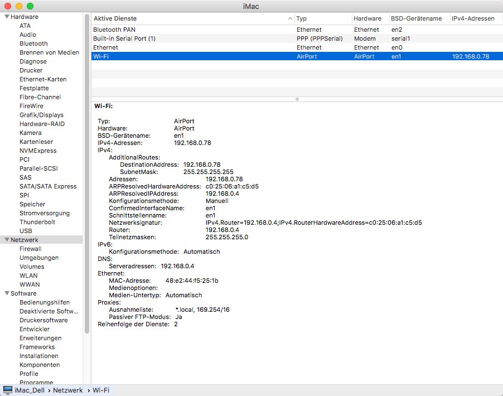The image size is (503, 396).
Task: Select Thunderbolt in the hardware list
Action: click(x=37, y=222)
